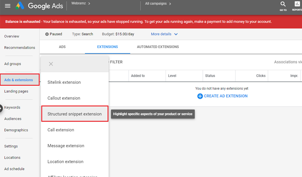Click the Balance is exhausted banner text

pyautogui.click(x=138, y=22)
